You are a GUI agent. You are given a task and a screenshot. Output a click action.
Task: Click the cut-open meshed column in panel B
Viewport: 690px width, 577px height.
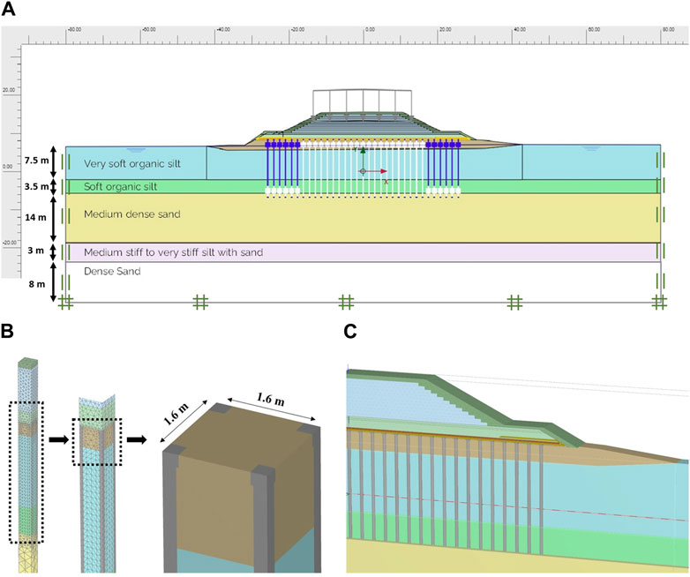pos(97,483)
